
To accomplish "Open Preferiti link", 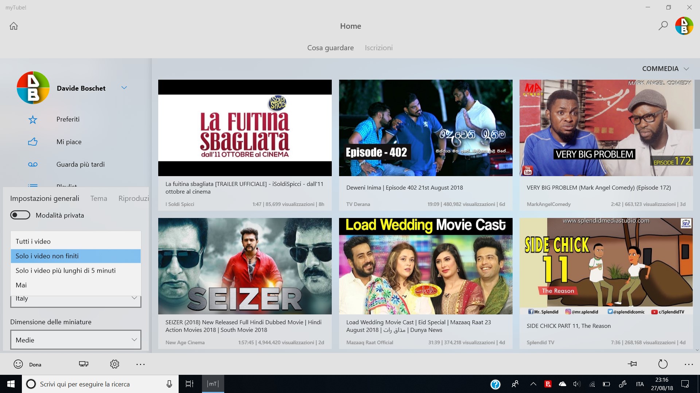I will (68, 119).
